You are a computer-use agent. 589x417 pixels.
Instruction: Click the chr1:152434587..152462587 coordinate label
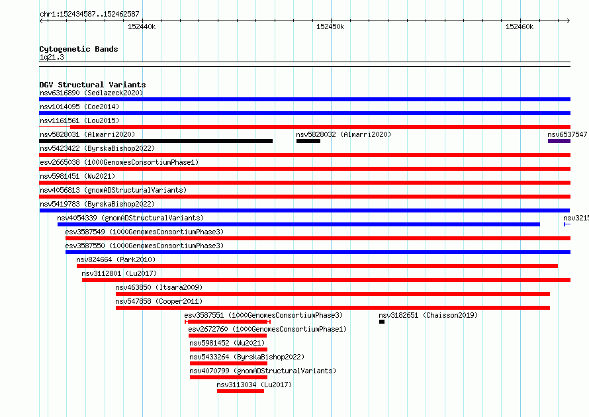[x=89, y=15]
